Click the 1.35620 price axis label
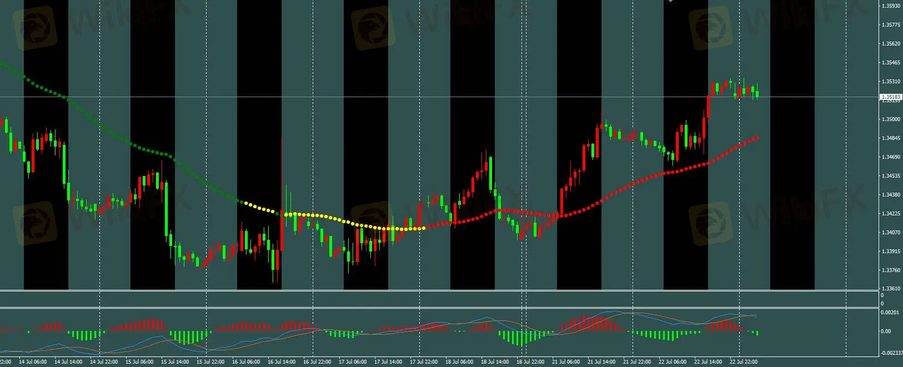The image size is (903, 367). [891, 44]
